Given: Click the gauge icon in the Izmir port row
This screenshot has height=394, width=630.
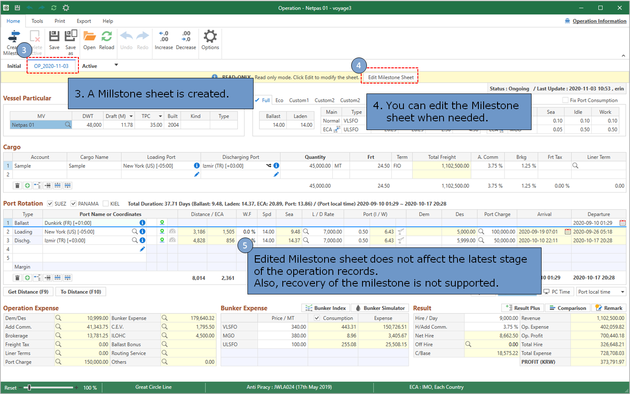Looking at the screenshot, I should tap(173, 240).
